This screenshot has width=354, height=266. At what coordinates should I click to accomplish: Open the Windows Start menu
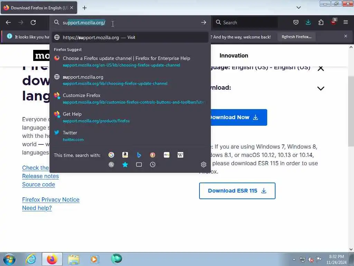(x=9, y=259)
